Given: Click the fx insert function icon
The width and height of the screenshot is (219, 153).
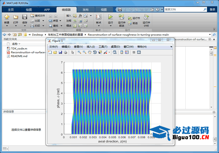Looking at the screenshot, I should click(x=80, y=16).
